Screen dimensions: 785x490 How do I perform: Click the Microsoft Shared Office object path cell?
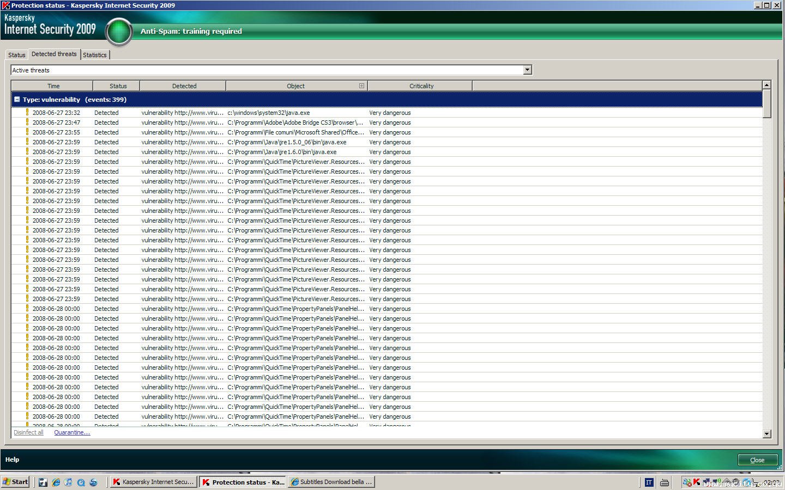pyautogui.click(x=296, y=132)
